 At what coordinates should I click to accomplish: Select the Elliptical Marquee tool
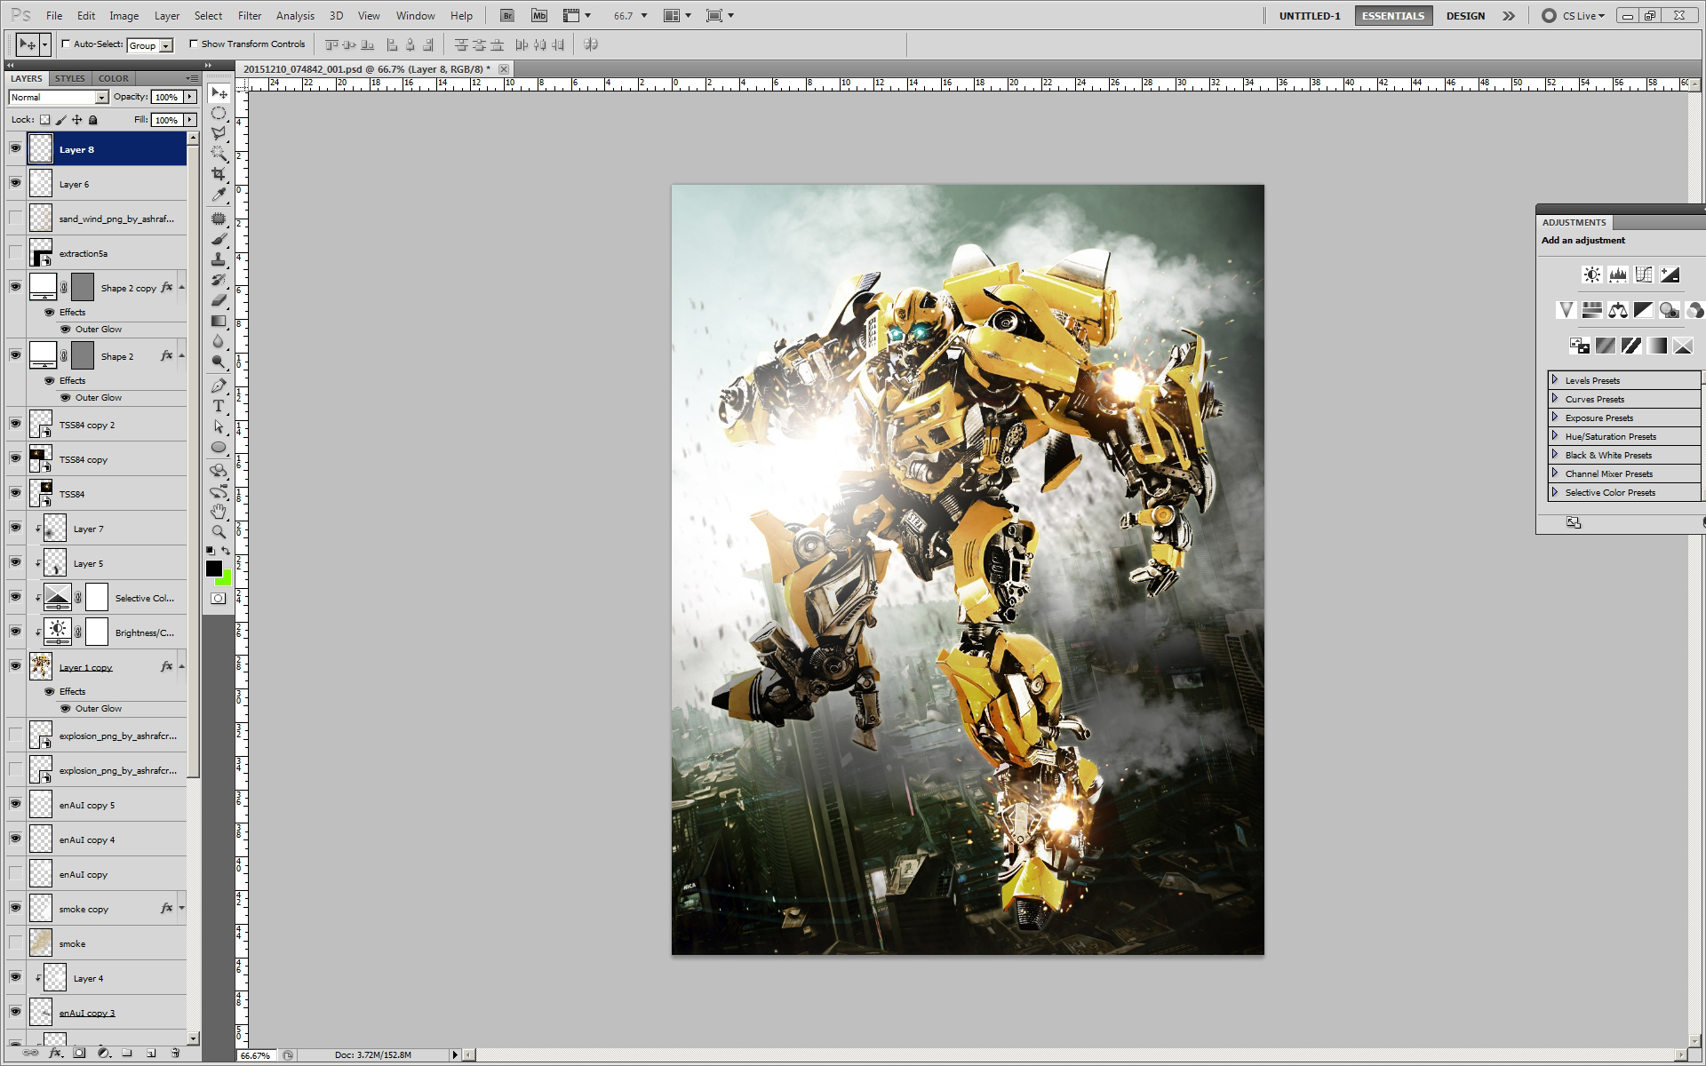point(219,114)
